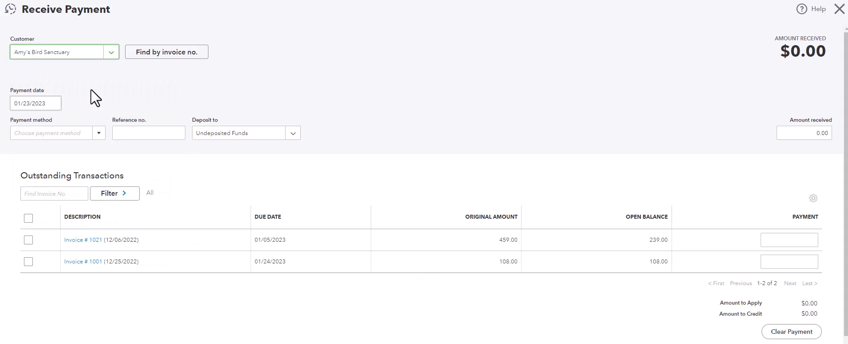Open the table settings gear icon
The height and width of the screenshot is (344, 848).
tap(813, 198)
